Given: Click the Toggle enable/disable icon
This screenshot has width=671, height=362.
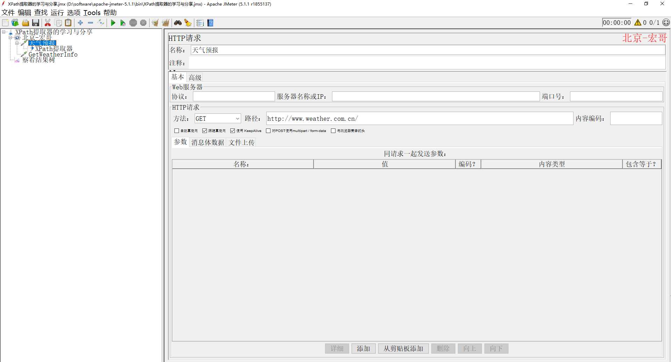Looking at the screenshot, I should click(x=101, y=23).
